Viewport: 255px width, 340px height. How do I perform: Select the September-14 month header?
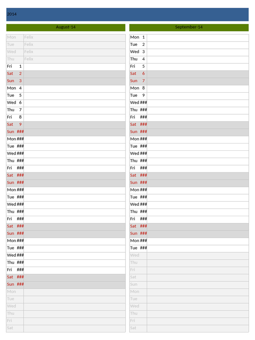(189, 27)
